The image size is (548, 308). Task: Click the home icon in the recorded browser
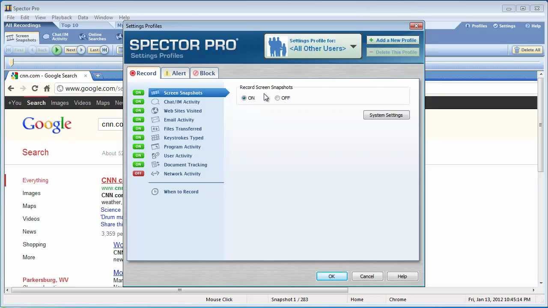coord(47,89)
